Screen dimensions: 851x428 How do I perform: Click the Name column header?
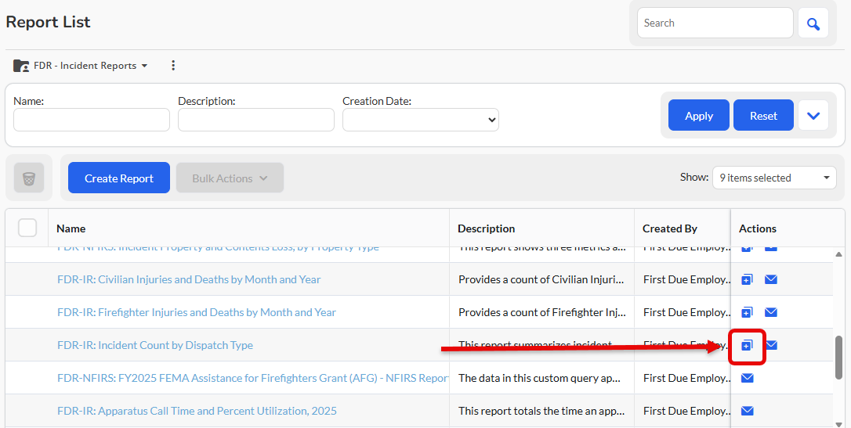click(71, 228)
